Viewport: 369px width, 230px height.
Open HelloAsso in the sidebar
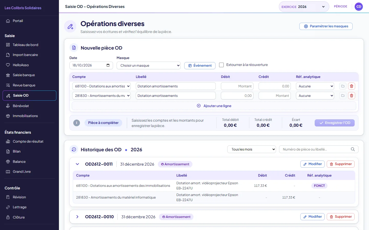tap(29, 65)
